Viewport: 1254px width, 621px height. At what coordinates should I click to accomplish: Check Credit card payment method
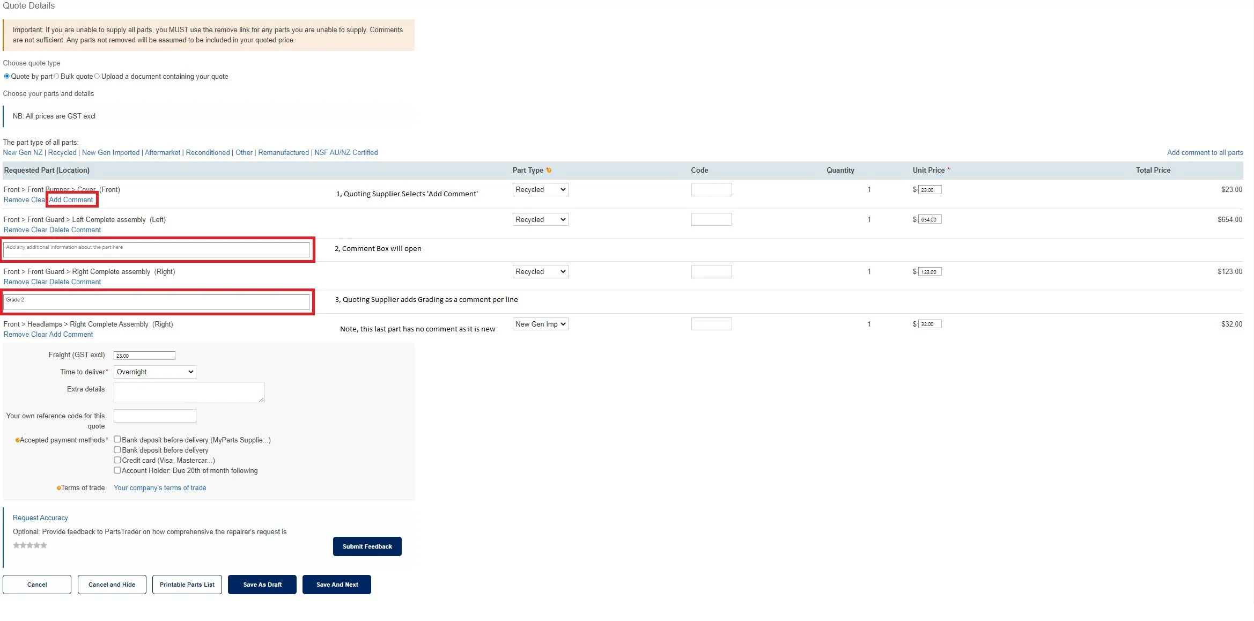coord(117,460)
